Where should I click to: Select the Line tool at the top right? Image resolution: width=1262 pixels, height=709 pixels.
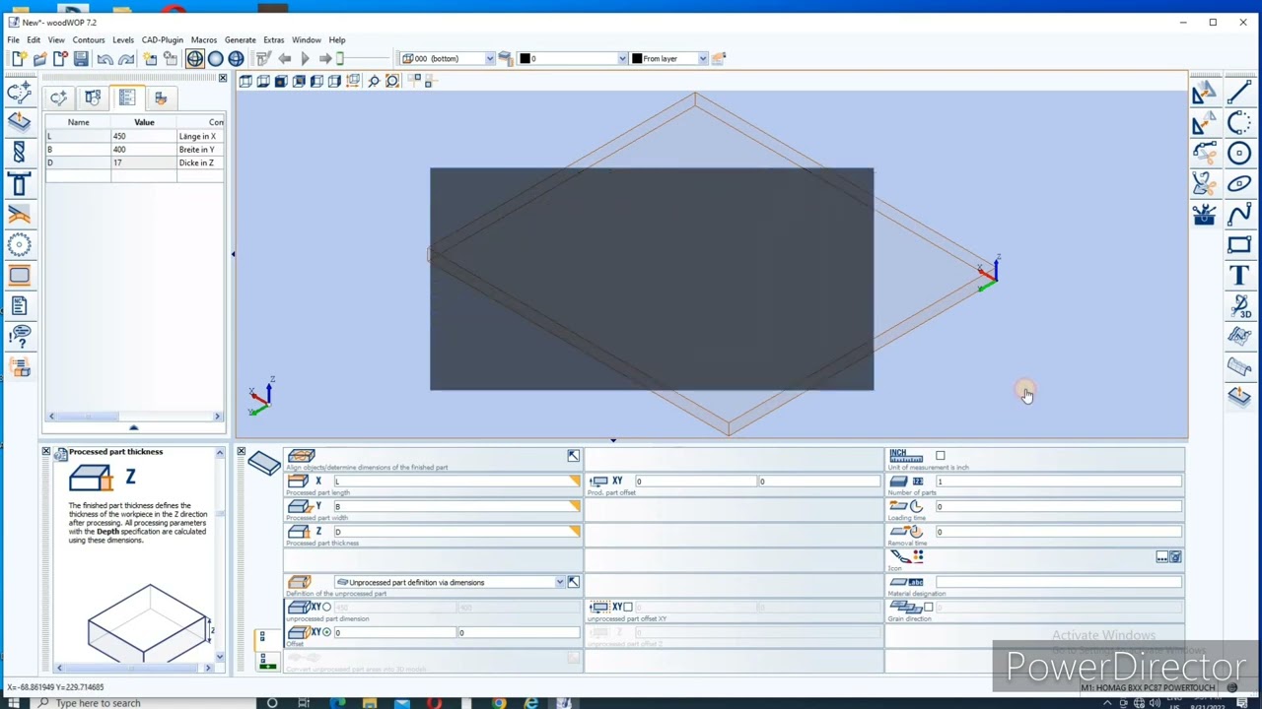(x=1239, y=93)
